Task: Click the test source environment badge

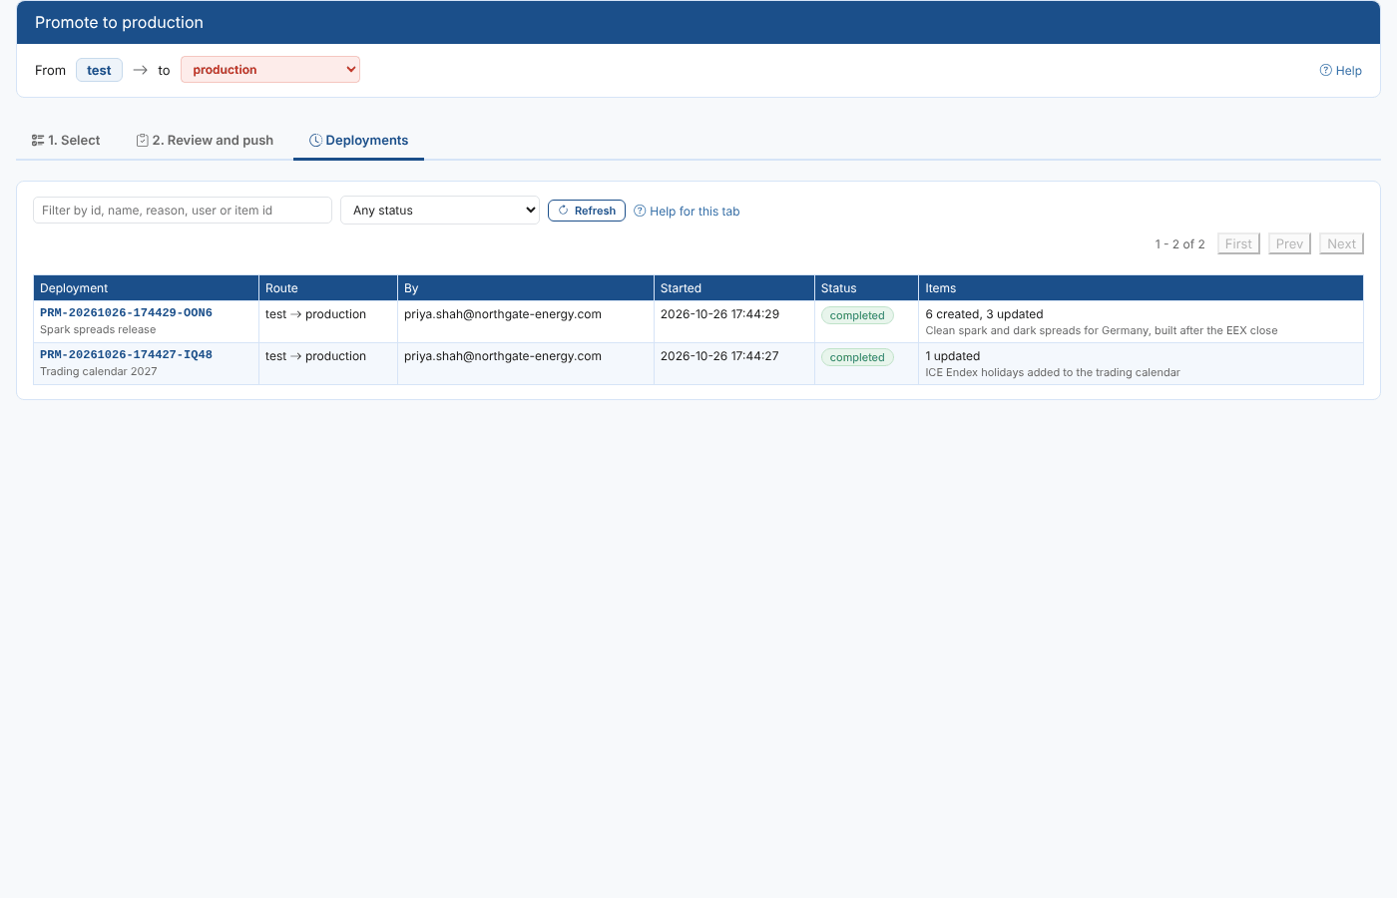Action: [x=99, y=70]
